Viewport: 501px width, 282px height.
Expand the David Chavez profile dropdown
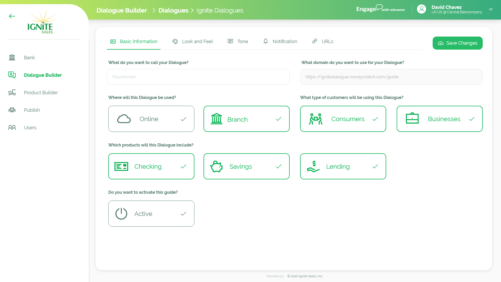[491, 9]
